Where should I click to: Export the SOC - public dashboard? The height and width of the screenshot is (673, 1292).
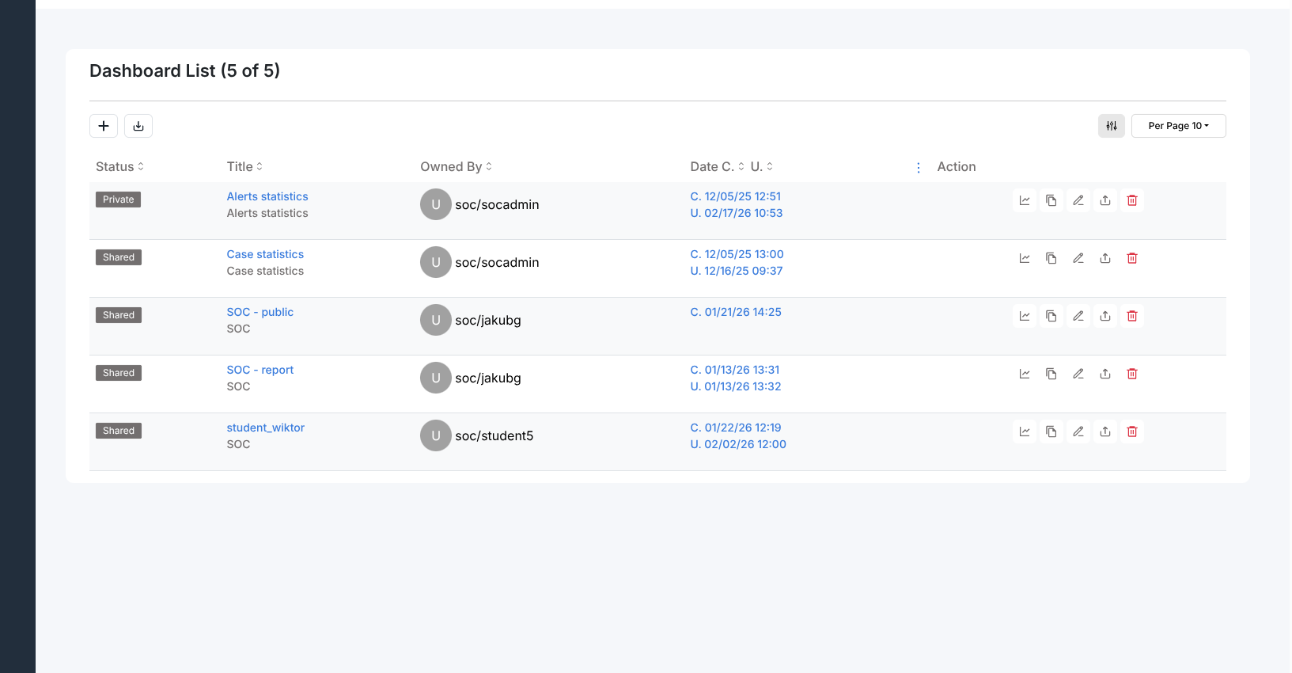click(x=1105, y=316)
